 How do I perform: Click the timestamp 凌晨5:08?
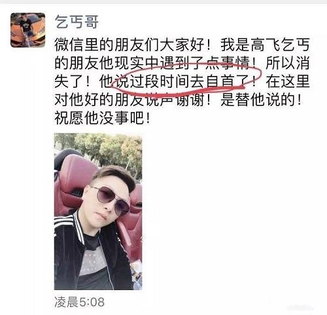click(x=79, y=302)
